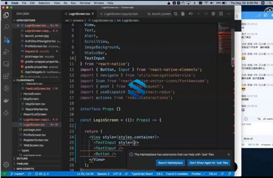Click the Manage gear icon
The height and width of the screenshot is (178, 273).
(6, 164)
